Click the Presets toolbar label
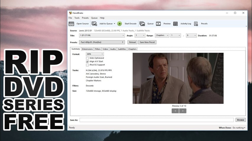This screenshot has height=141, width=252. click(204, 24)
